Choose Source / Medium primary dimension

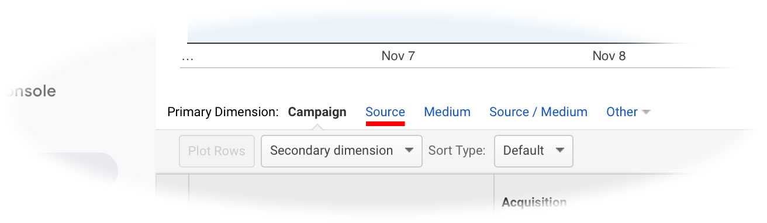538,111
